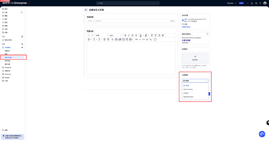Click the blue link under publish options
269x141 pixels.
(x=186, y=27)
